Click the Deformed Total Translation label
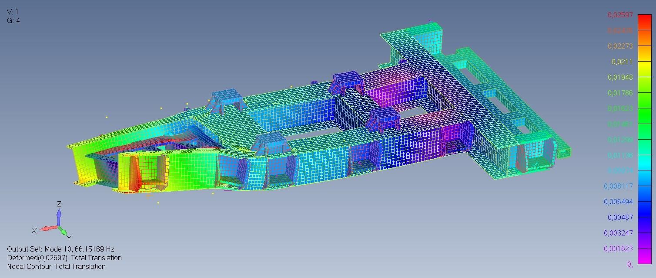The width and height of the screenshot is (656, 278). click(x=64, y=258)
